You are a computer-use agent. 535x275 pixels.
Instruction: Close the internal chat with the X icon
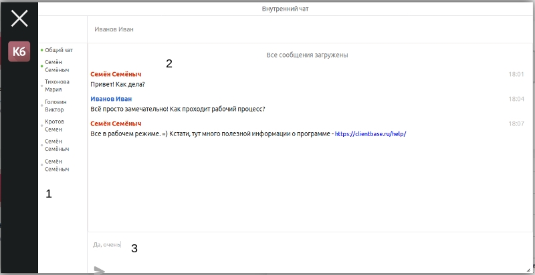tap(19, 19)
